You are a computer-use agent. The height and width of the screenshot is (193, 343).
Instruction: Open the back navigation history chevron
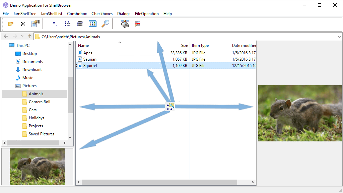[x=22, y=37]
